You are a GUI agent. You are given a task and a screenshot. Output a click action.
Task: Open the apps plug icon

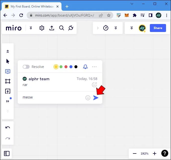71,28
